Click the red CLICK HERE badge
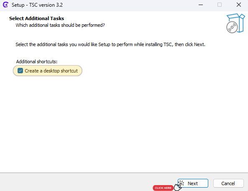The width and height of the screenshot is (248, 191). pos(163,188)
